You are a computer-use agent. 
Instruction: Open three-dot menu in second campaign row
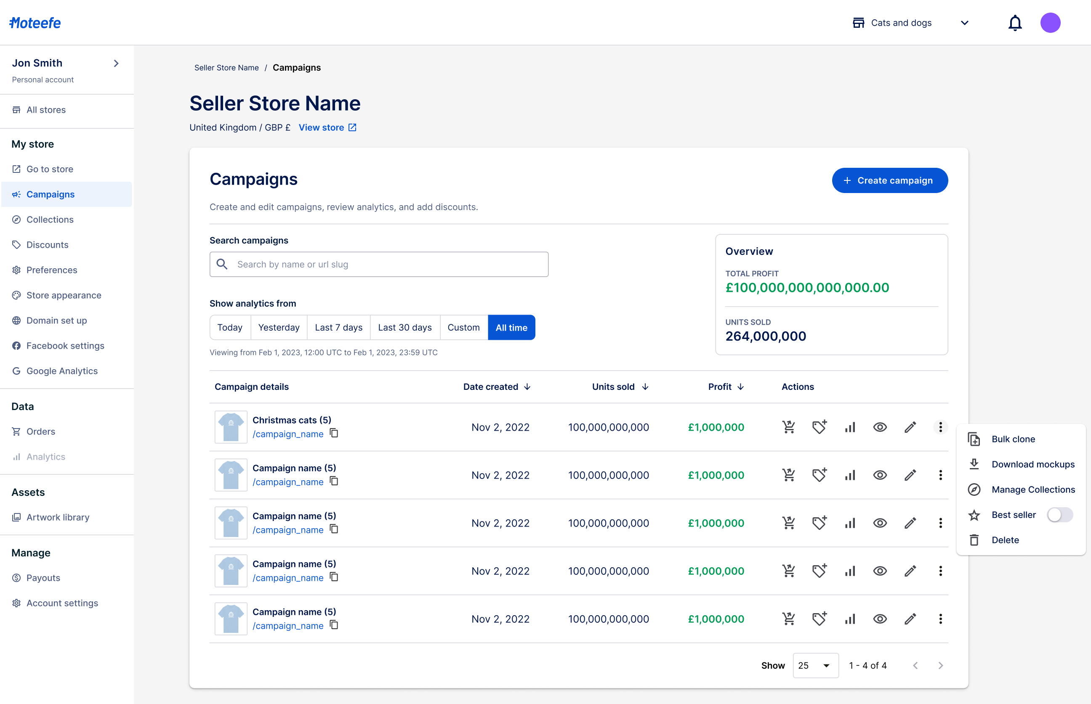(x=940, y=475)
